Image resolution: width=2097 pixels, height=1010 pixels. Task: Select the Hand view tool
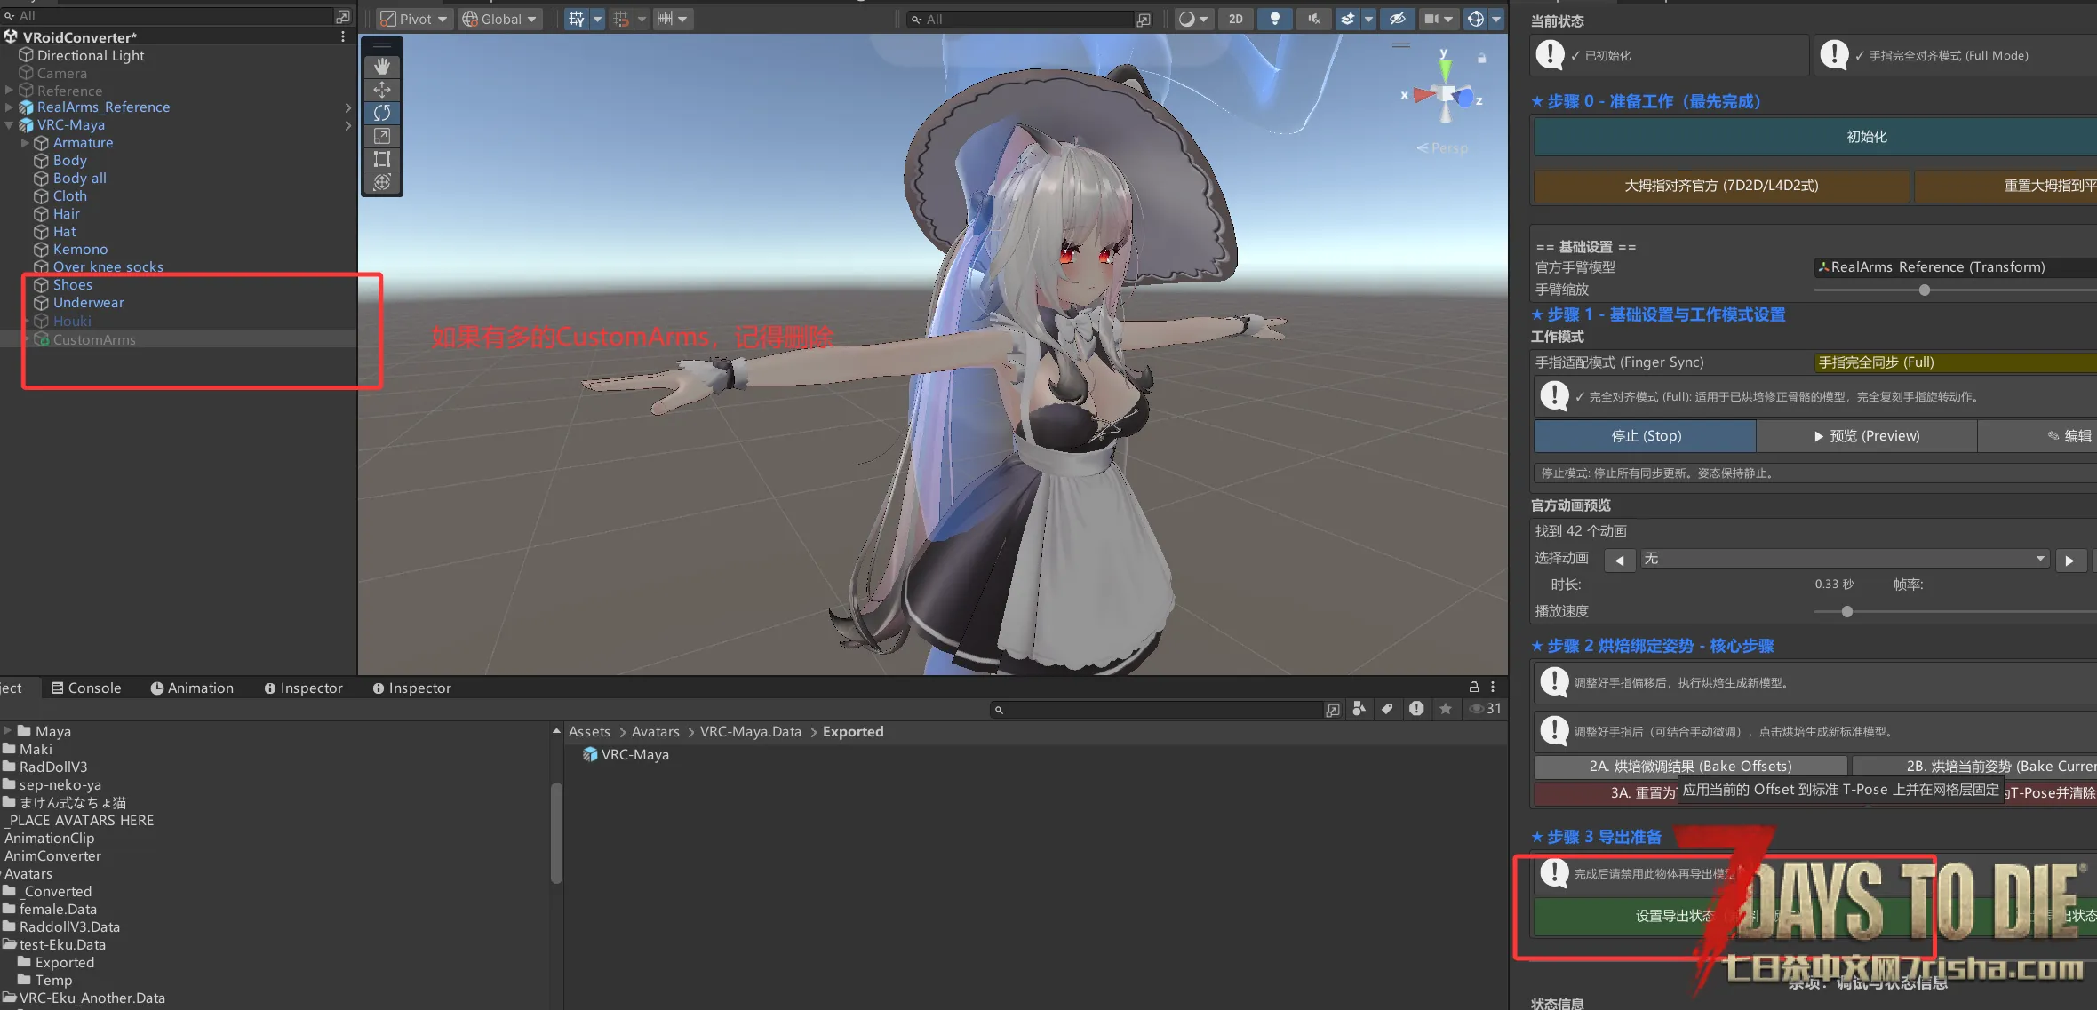(382, 67)
